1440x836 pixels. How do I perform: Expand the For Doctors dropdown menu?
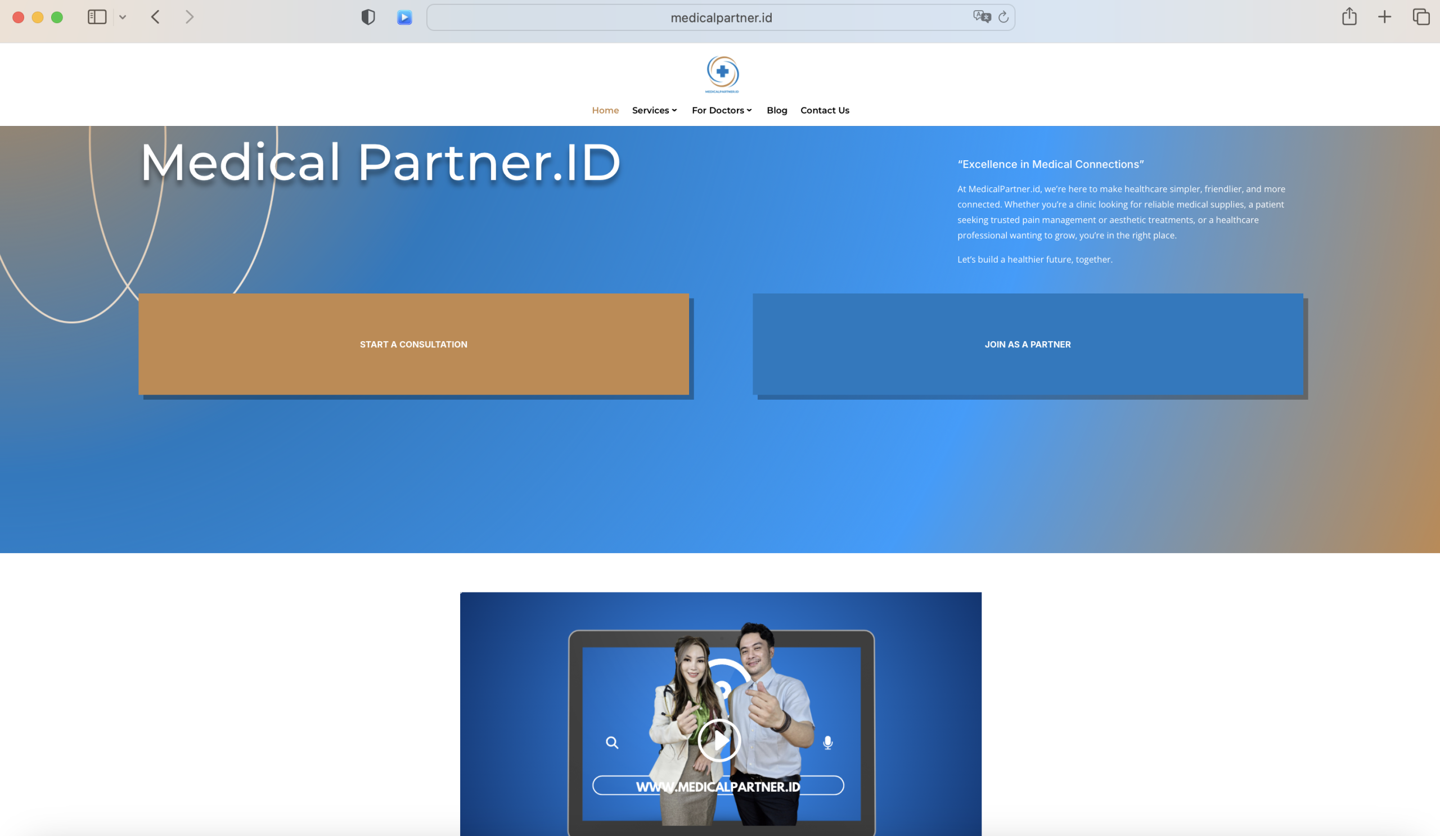pyautogui.click(x=722, y=110)
